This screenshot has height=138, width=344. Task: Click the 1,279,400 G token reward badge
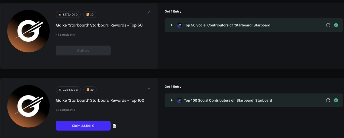click(x=69, y=15)
